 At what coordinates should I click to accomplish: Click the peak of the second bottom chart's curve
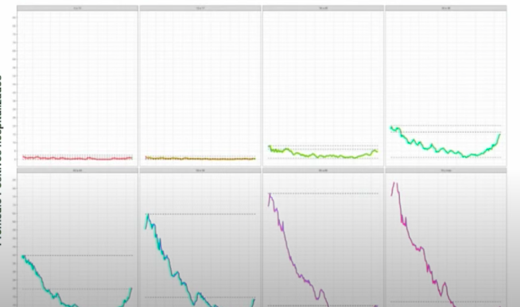click(148, 215)
